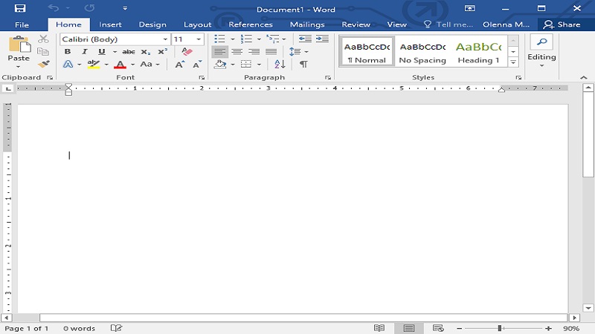This screenshot has width=595, height=334.
Task: Open the font size dropdown
Action: [x=199, y=39]
